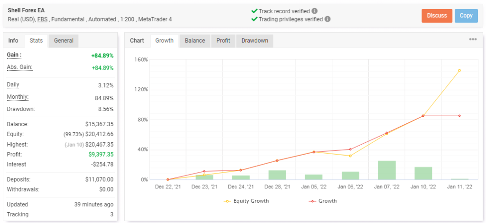Click the underlined Gain label
486x223 pixels.
point(14,55)
